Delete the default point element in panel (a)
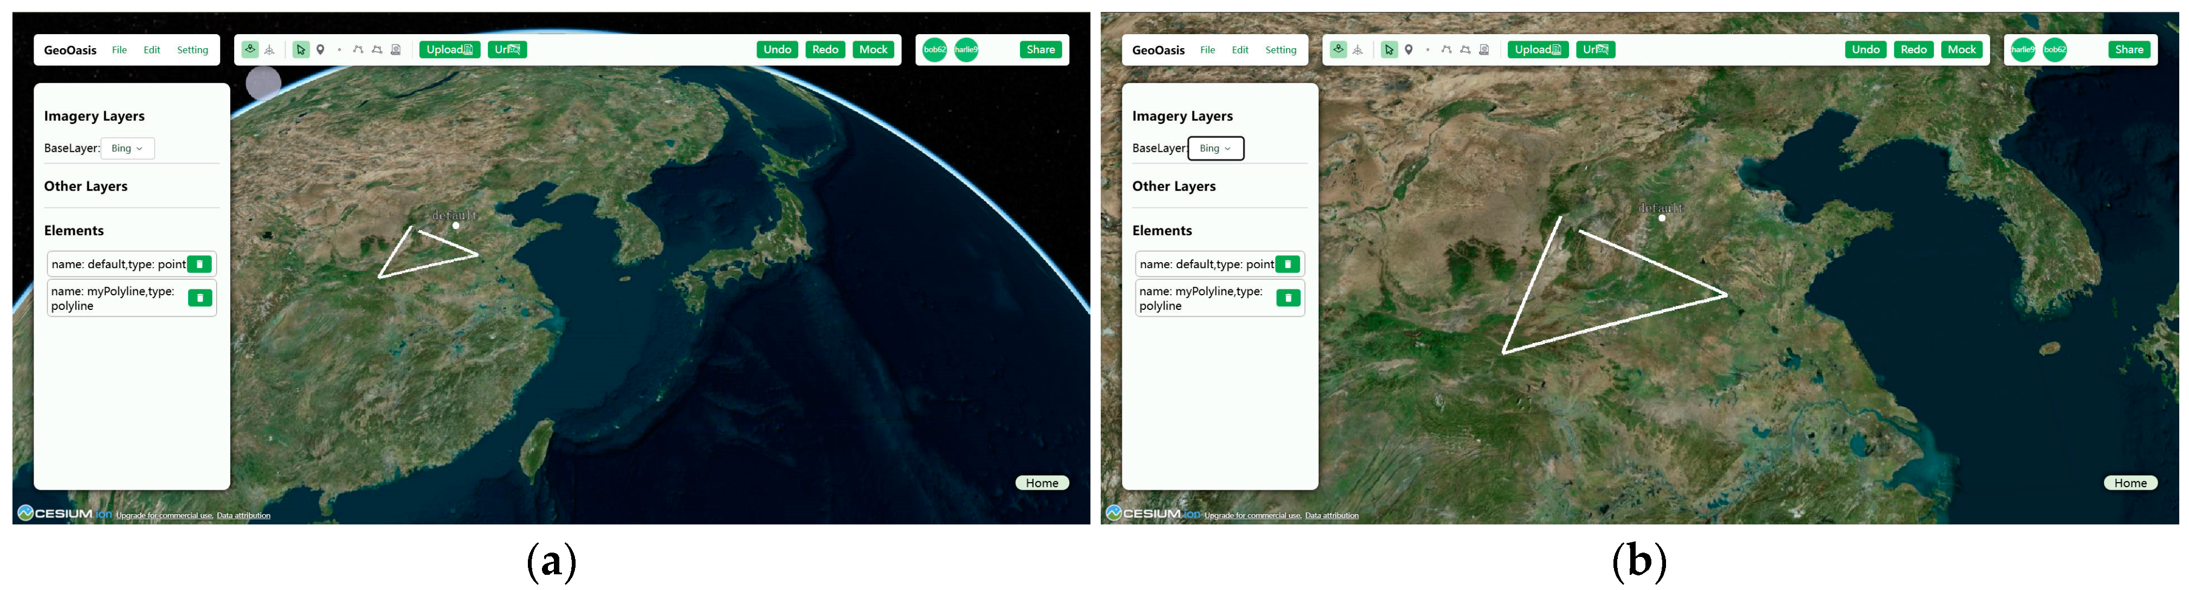The width and height of the screenshot is (2189, 590). [x=199, y=264]
